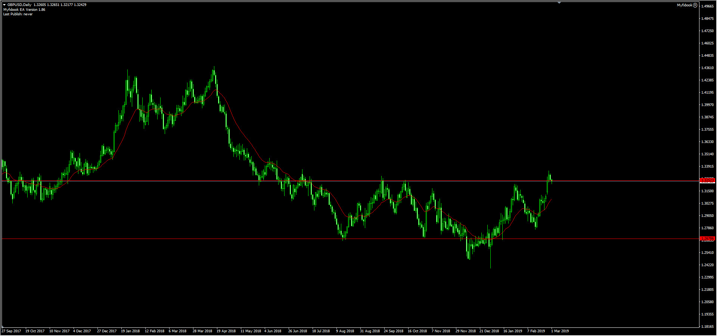The width and height of the screenshot is (717, 336).
Task: Click the '4 Dec 2017' date on time axis
Action: tap(82, 331)
